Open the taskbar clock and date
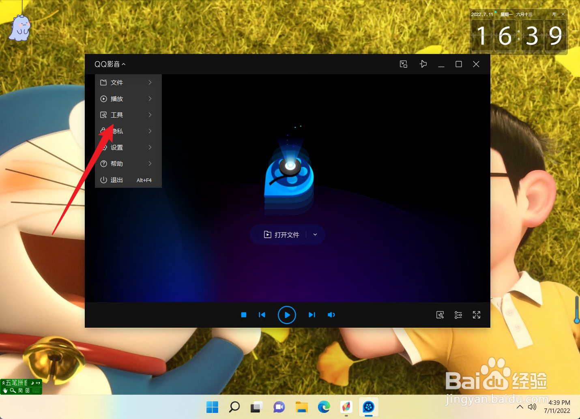This screenshot has height=419, width=580. pyautogui.click(x=558, y=406)
